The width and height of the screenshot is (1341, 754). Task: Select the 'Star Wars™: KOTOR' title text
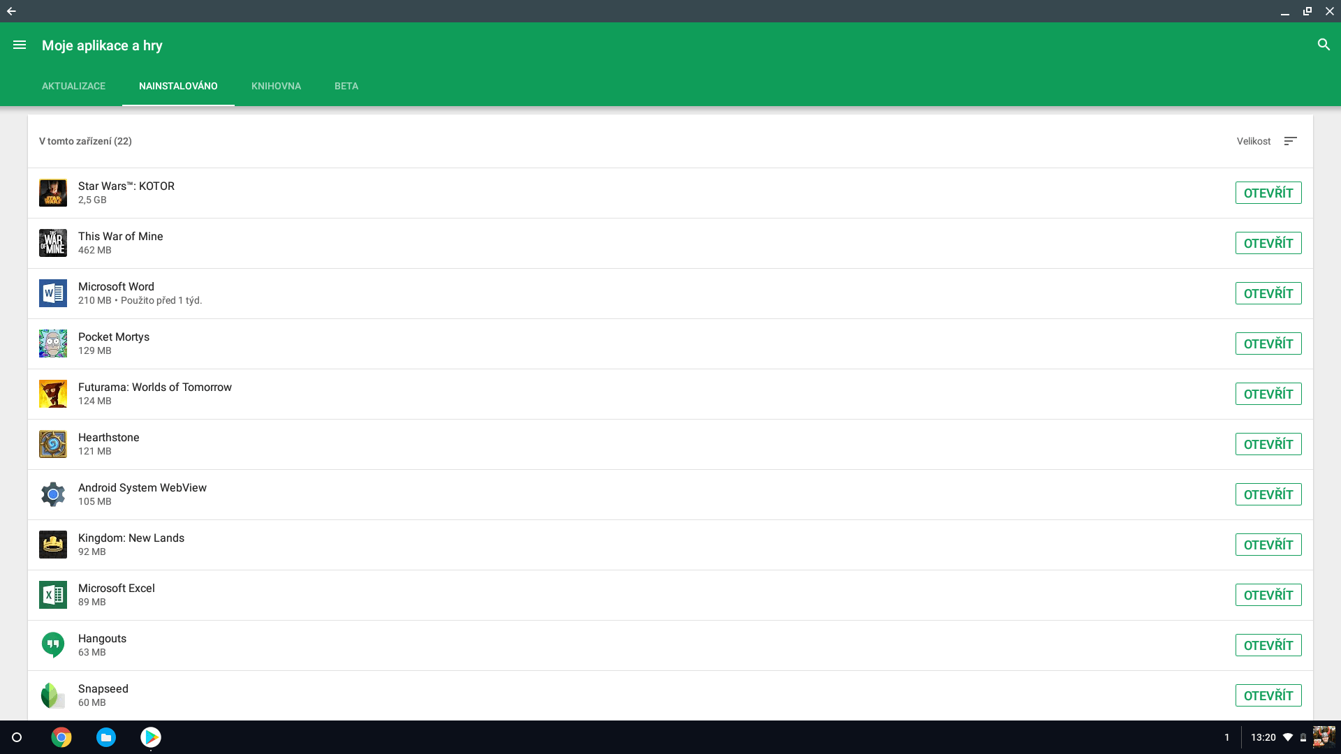pos(126,186)
